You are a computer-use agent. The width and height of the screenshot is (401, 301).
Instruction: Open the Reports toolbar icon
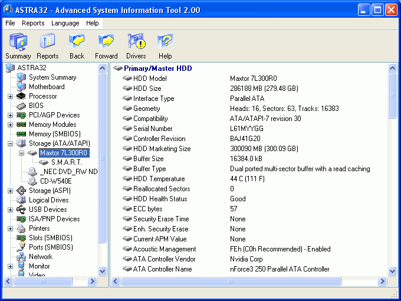point(48,41)
